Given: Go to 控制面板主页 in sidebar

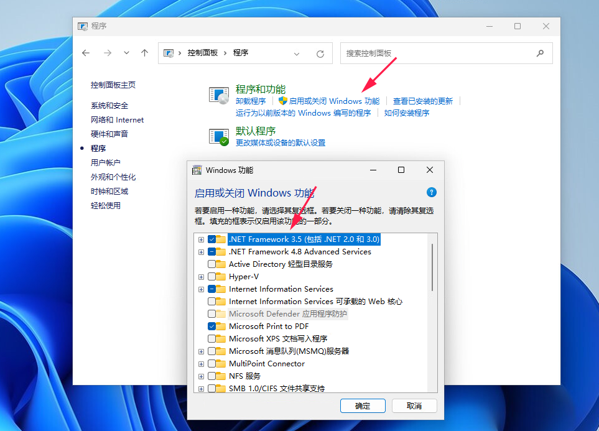Looking at the screenshot, I should click(113, 85).
